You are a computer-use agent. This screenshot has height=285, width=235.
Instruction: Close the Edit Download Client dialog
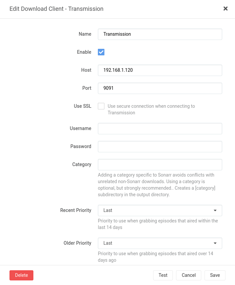tap(226, 9)
